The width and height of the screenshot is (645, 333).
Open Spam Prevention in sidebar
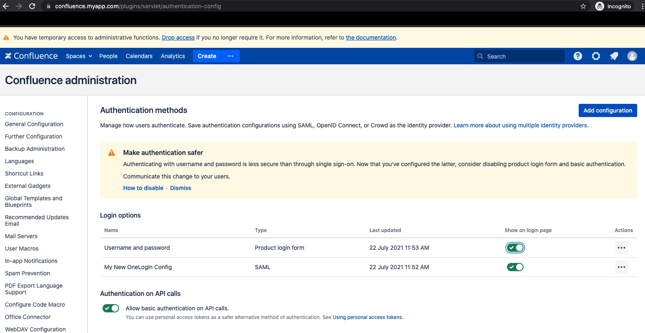click(28, 273)
